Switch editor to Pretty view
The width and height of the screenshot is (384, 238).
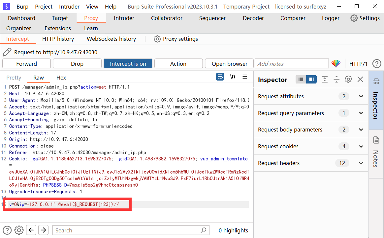[14, 78]
